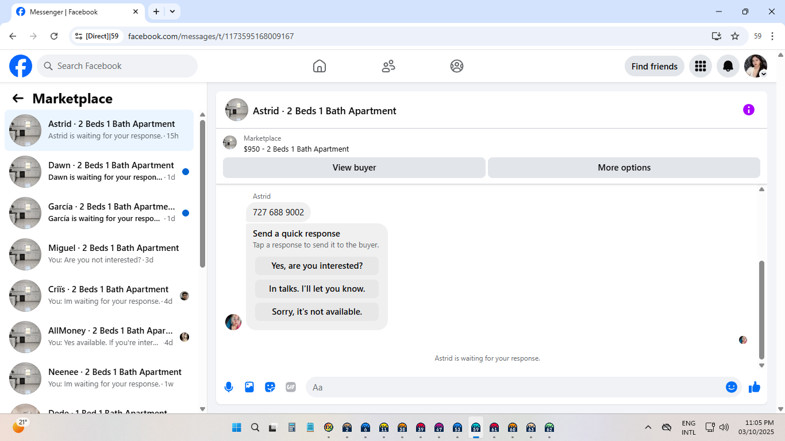Attach a photo with the image icon
Screen dimensions: 785x441
click(x=249, y=387)
